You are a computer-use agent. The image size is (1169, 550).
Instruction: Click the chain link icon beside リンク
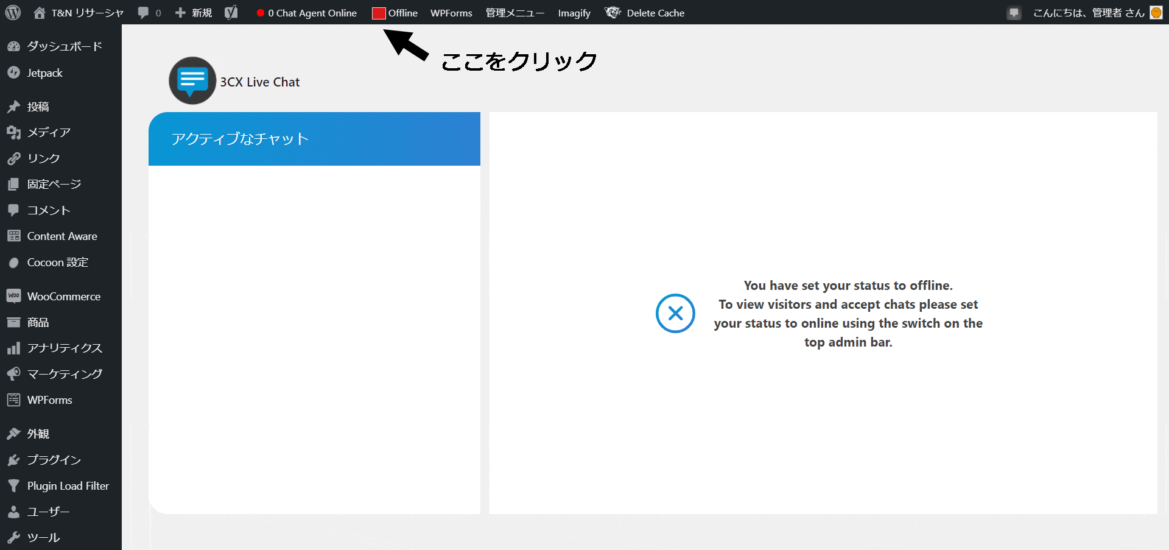[x=13, y=158]
